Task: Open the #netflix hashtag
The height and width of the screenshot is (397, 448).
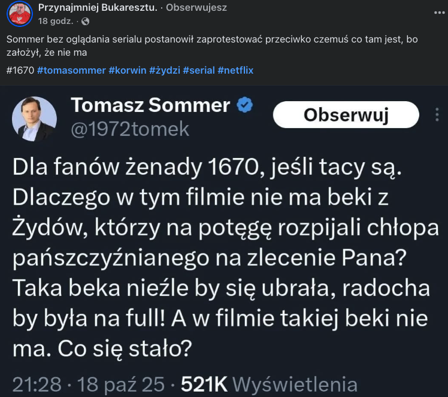Action: pyautogui.click(x=235, y=70)
